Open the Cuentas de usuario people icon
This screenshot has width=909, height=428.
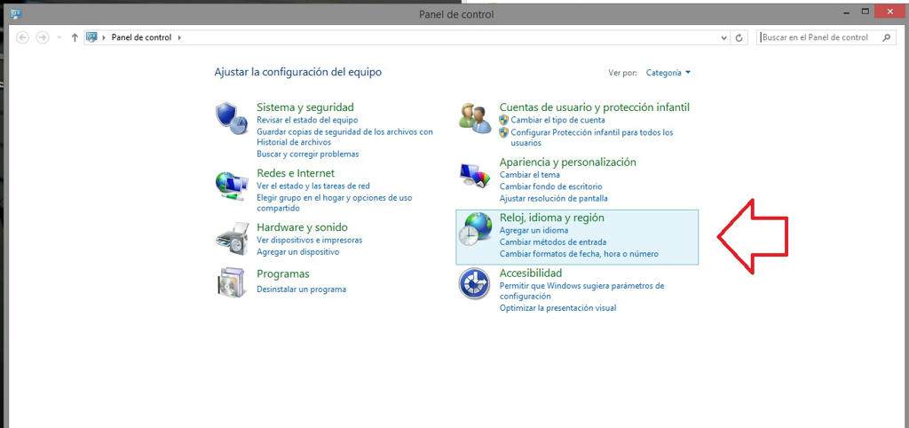point(475,118)
